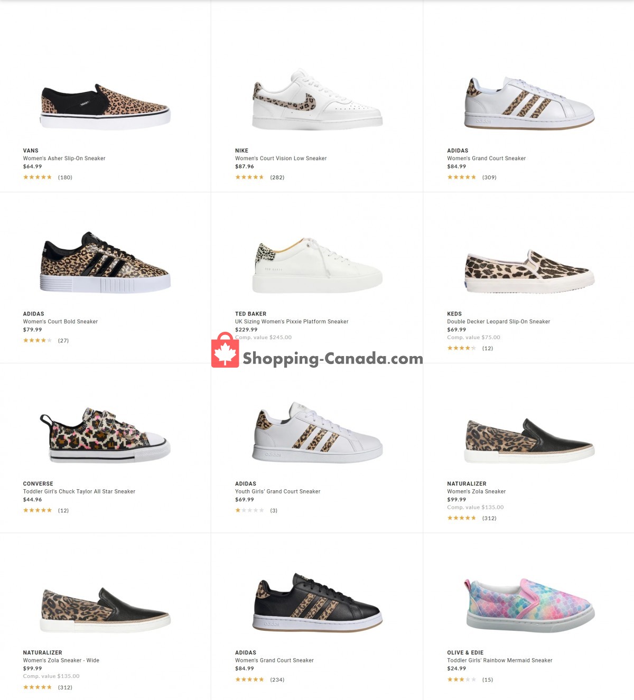Click the Naturalizer brand name above Women's Zola Sneaker

(x=467, y=484)
